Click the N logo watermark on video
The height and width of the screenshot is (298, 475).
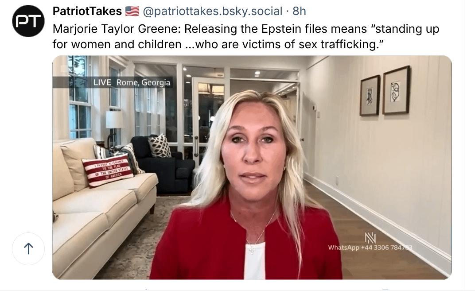coord(370,238)
